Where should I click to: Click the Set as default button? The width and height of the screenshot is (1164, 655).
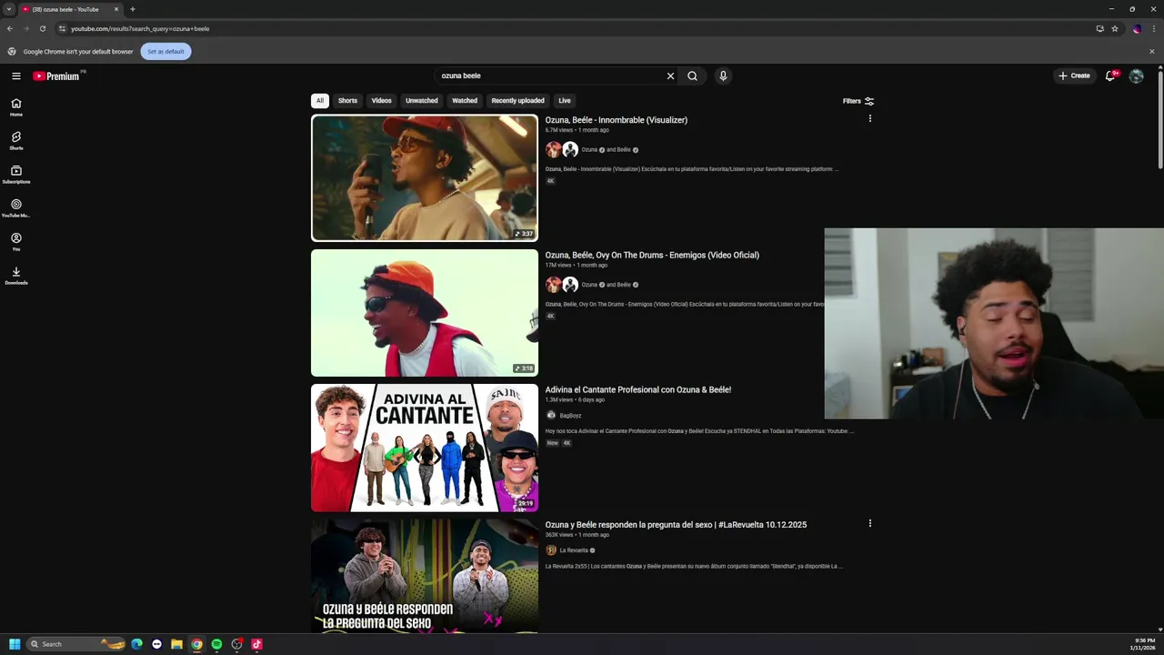click(166, 52)
